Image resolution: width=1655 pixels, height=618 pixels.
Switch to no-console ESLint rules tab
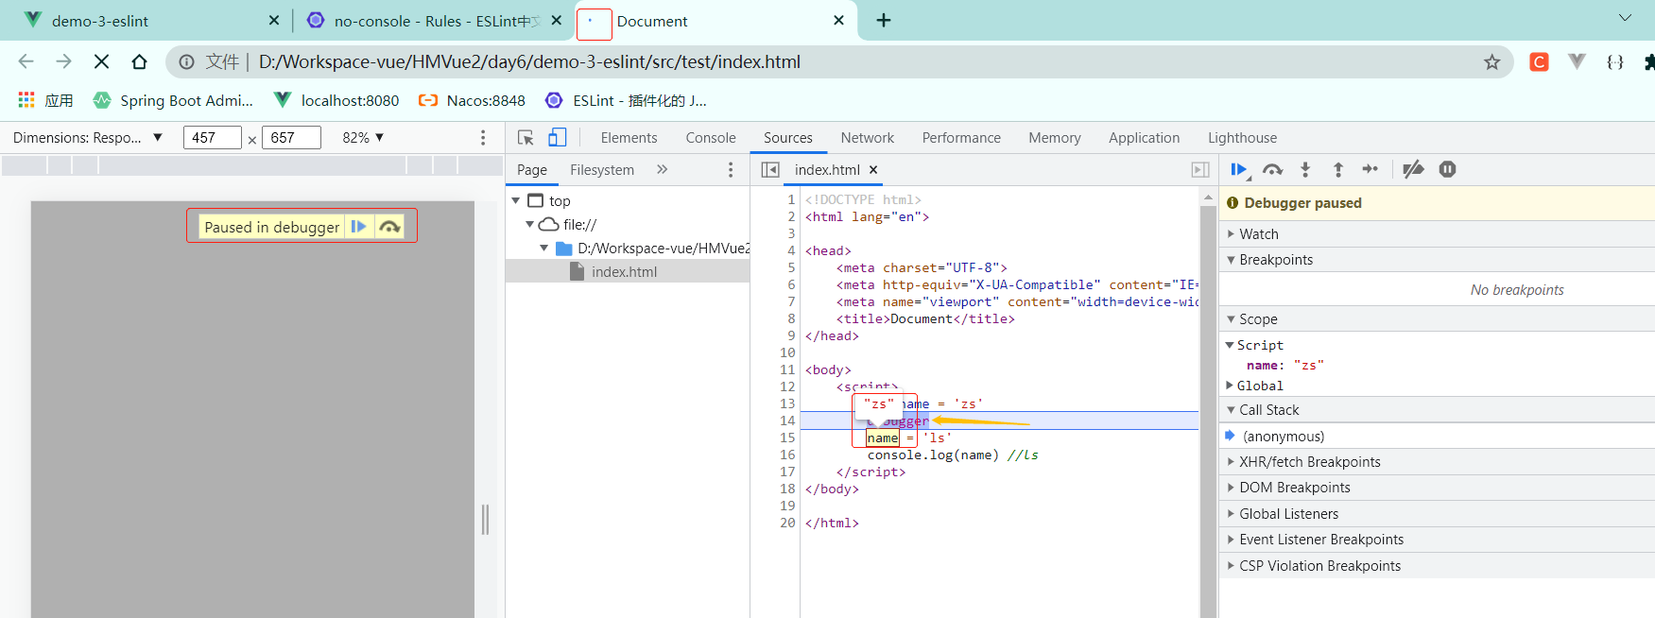click(x=433, y=21)
